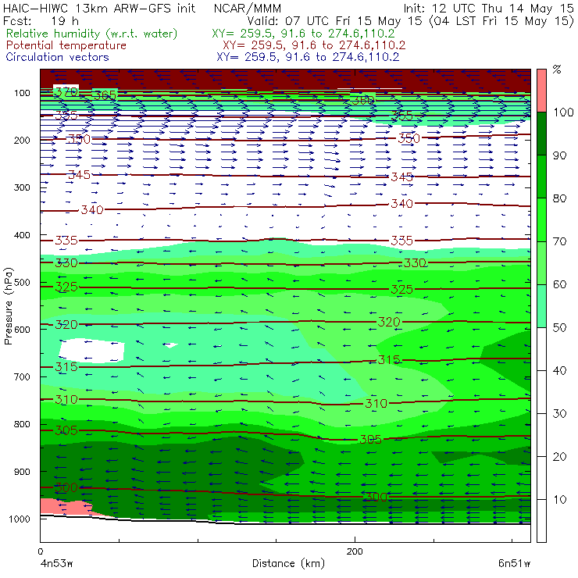This screenshot has height=578, width=578.
Task: Click the '500' pressure axis tick label
Action: pos(22,282)
